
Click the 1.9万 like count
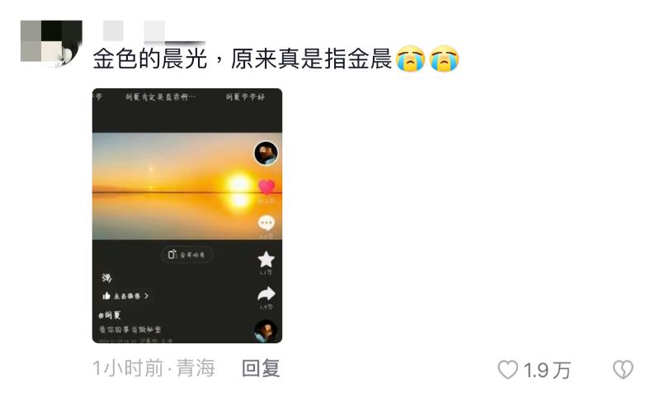click(547, 371)
